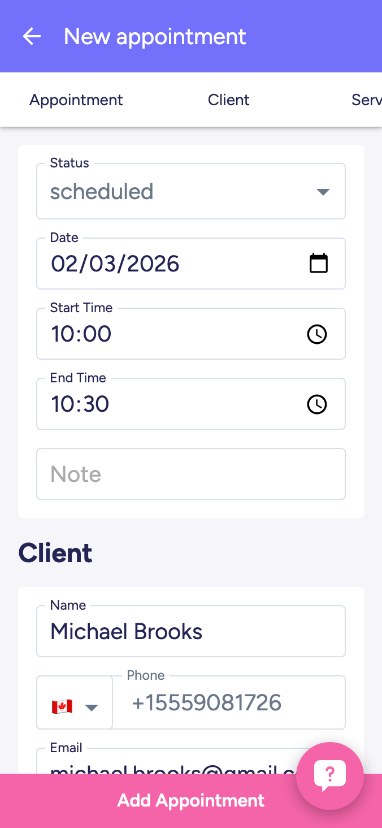Click the Canada flag icon
The width and height of the screenshot is (382, 828).
62,707
